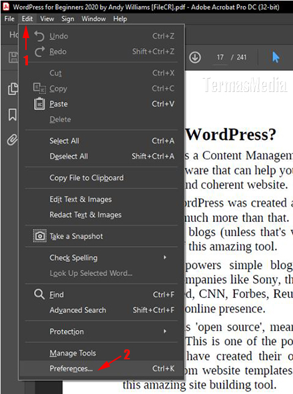
Task: Choose Select All
Action: (101, 141)
